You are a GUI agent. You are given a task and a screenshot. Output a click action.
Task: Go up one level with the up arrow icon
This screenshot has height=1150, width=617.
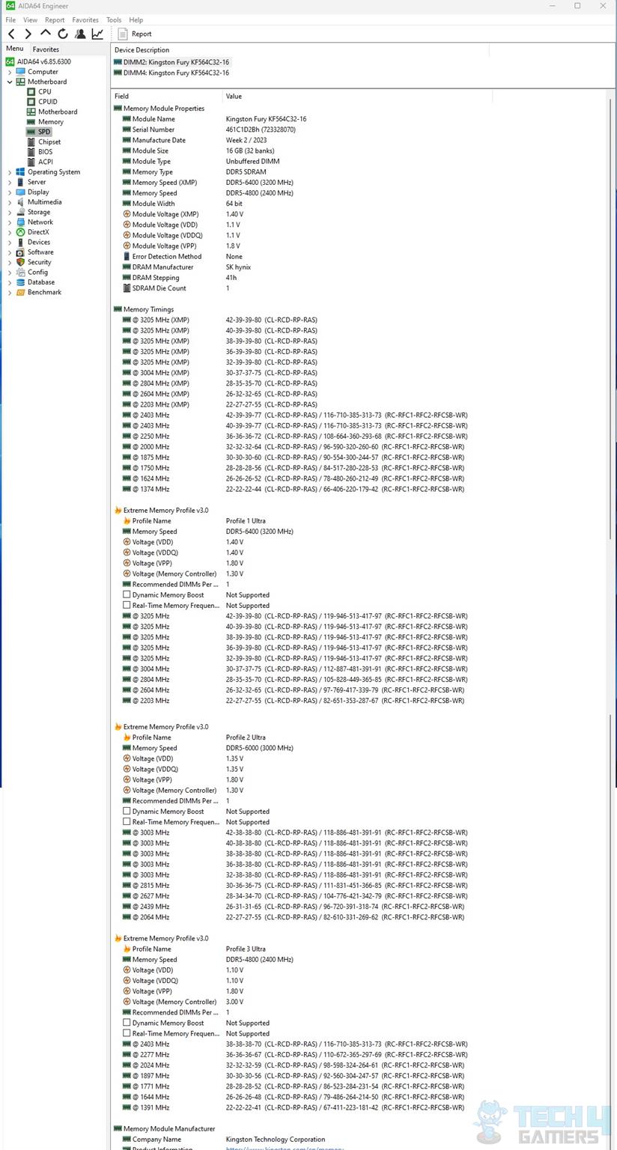point(46,34)
